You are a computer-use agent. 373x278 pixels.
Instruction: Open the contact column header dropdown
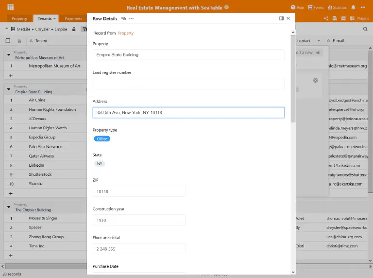pyautogui.click(x=319, y=41)
